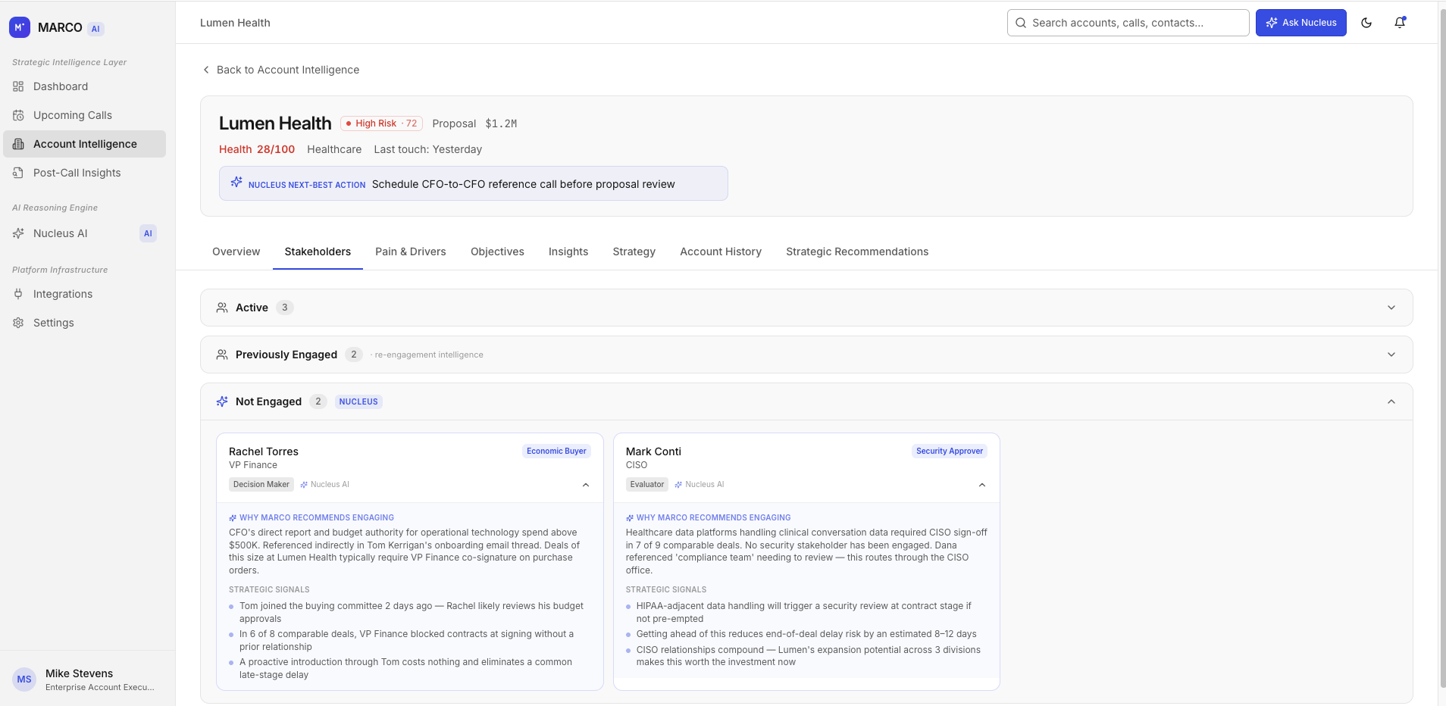Go back to Account Intelligence
Image resolution: width=1446 pixels, height=706 pixels.
[280, 70]
